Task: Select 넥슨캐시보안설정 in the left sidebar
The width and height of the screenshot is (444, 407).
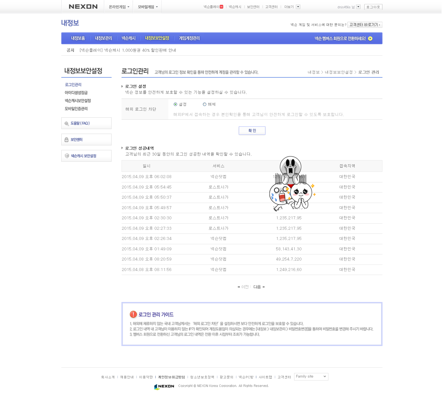Action: [78, 101]
